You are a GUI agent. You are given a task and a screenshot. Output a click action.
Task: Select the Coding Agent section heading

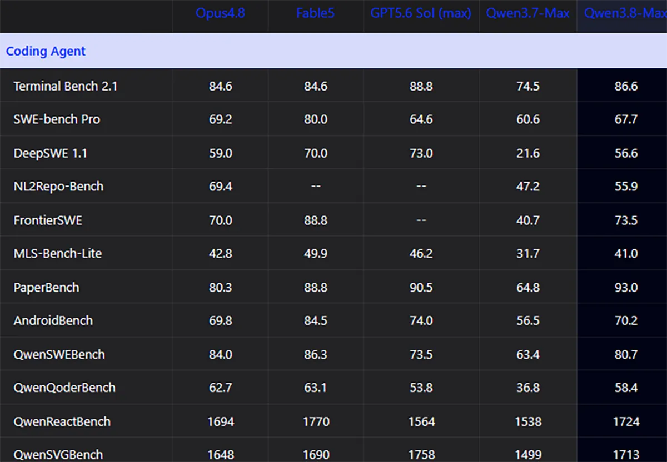[x=46, y=51]
